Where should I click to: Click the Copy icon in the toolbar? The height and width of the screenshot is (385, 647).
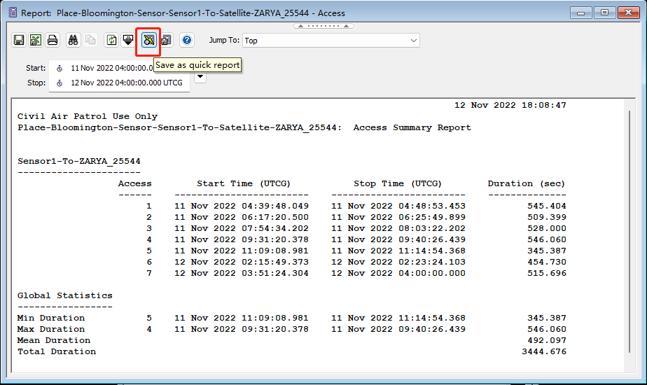coord(90,40)
